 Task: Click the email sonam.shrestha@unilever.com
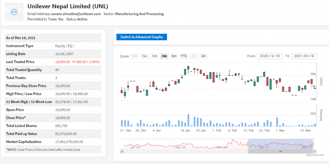point(76,14)
